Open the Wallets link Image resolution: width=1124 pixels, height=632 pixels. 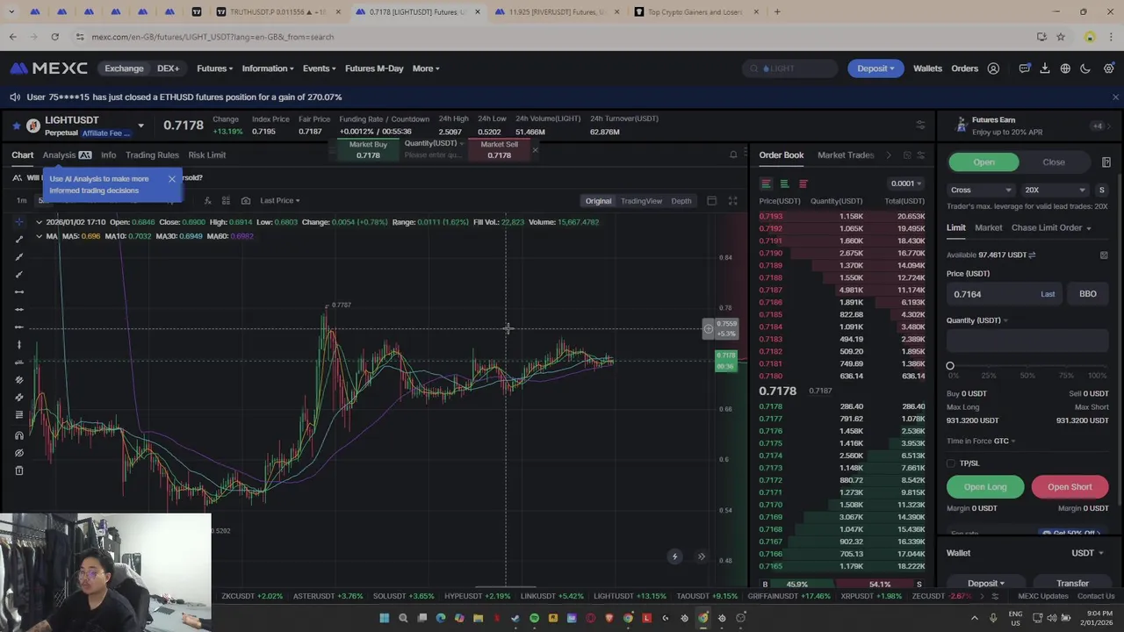927,68
